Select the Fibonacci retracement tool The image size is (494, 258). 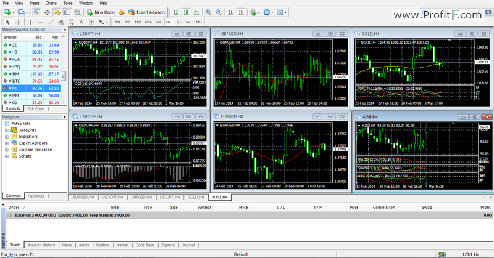(x=71, y=22)
